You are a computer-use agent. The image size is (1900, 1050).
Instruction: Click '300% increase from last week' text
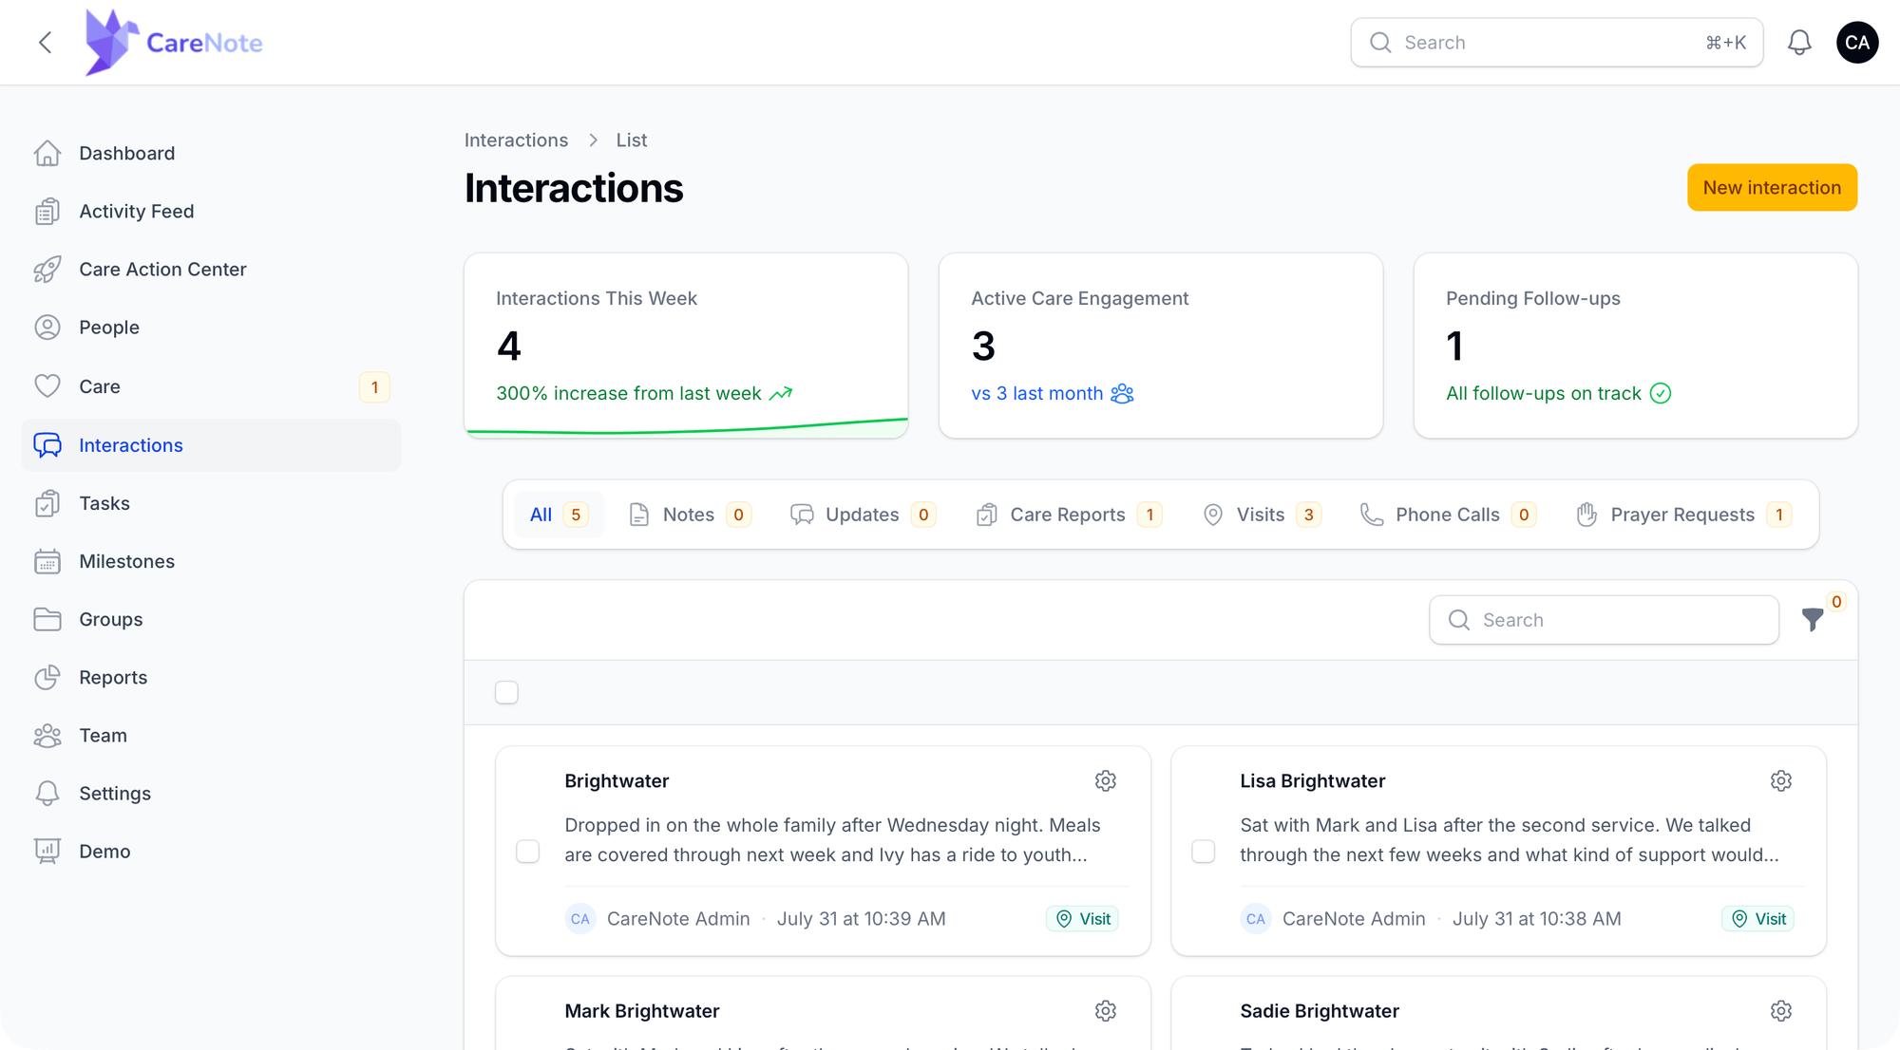[x=629, y=393]
